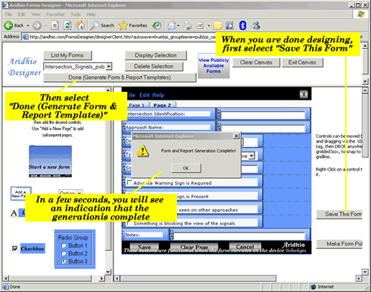Viewport: 371px width, 292px height.
Task: Go to the Home page icon
Action: [81, 25]
